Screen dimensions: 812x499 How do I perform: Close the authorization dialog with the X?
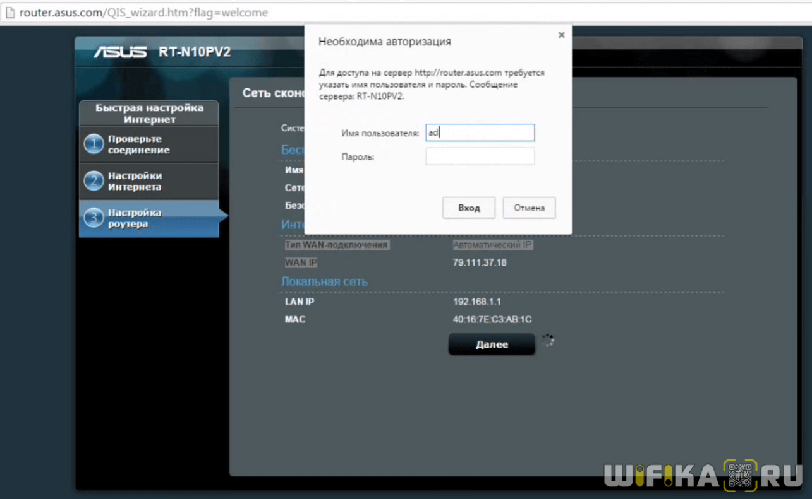[561, 35]
